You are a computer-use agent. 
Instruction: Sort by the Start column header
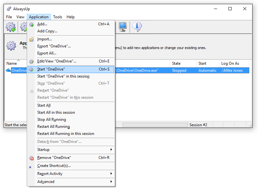(208, 63)
